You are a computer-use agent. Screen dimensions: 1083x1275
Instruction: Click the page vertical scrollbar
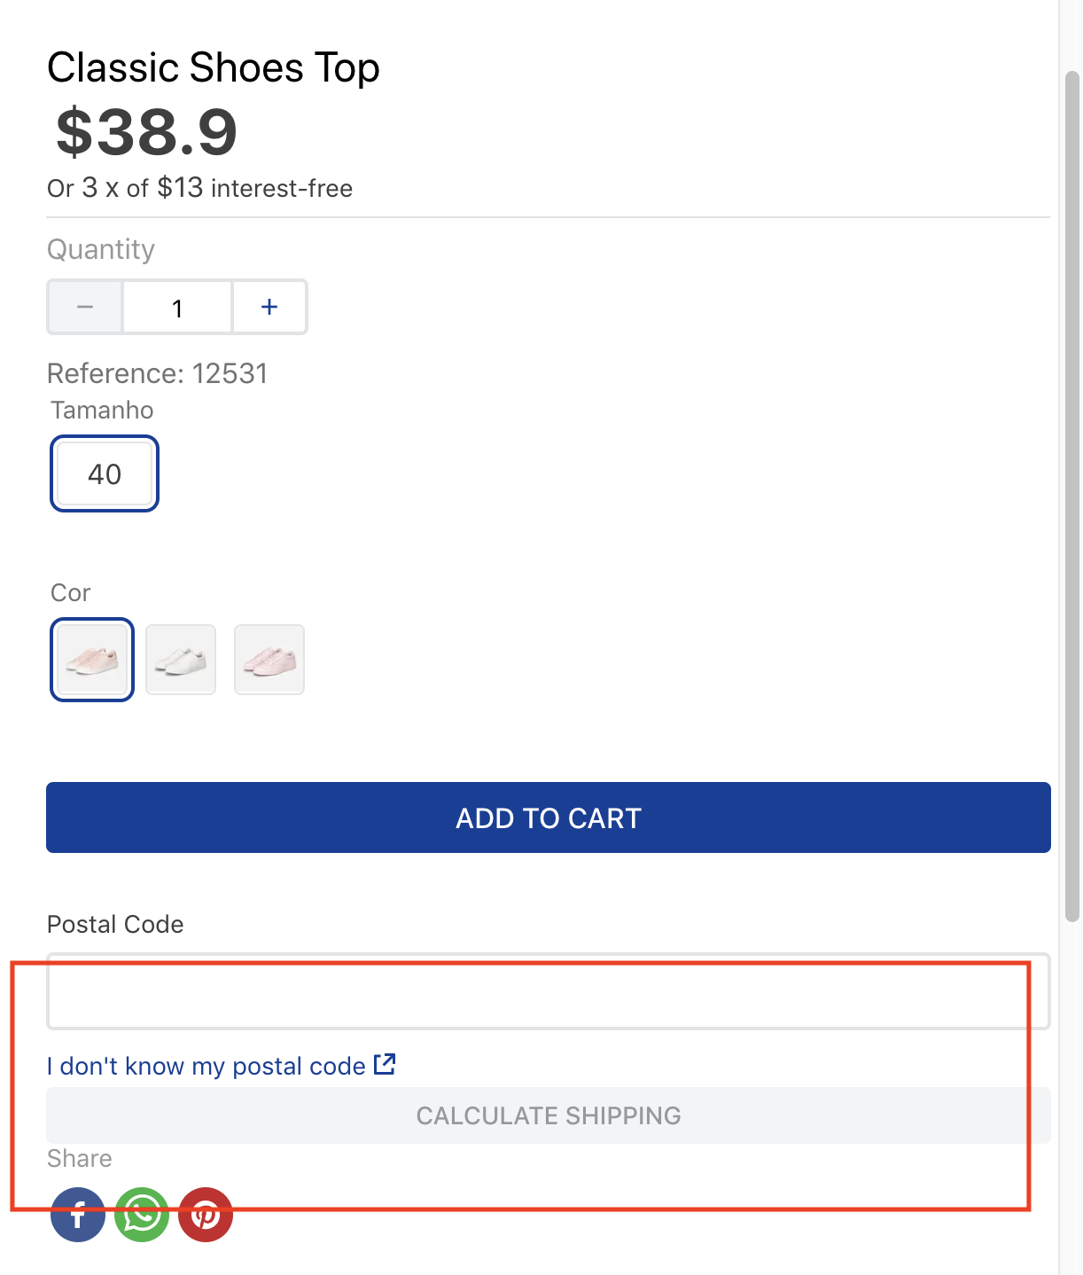[1072, 497]
